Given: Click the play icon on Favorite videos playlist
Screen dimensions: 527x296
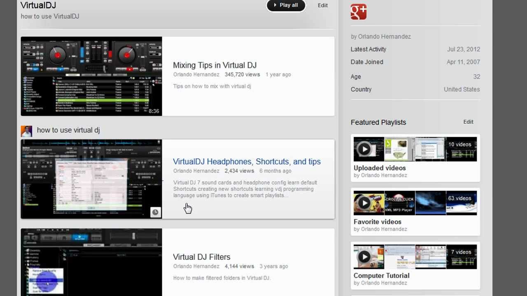Looking at the screenshot, I should pyautogui.click(x=364, y=203).
